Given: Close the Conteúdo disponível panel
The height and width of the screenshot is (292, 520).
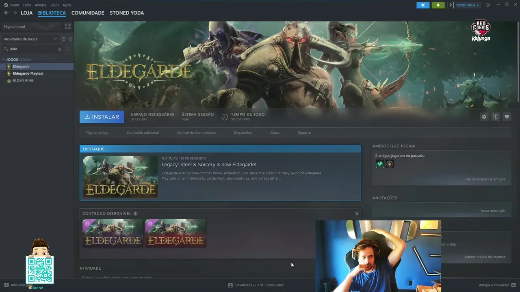Looking at the screenshot, I should [357, 214].
